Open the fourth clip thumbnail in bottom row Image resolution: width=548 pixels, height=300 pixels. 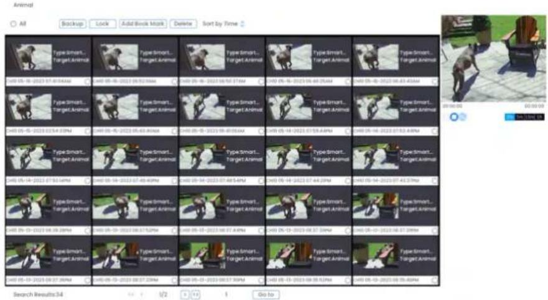(x=290, y=255)
